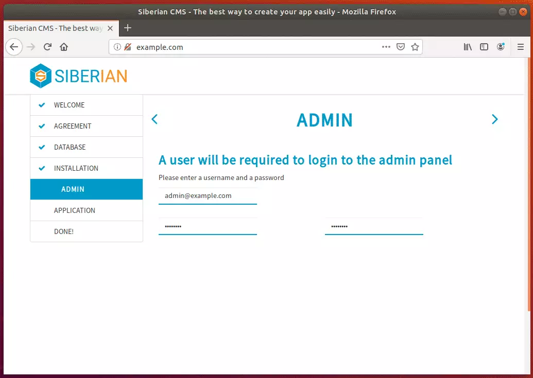Open a new tab with plus

pyautogui.click(x=128, y=28)
